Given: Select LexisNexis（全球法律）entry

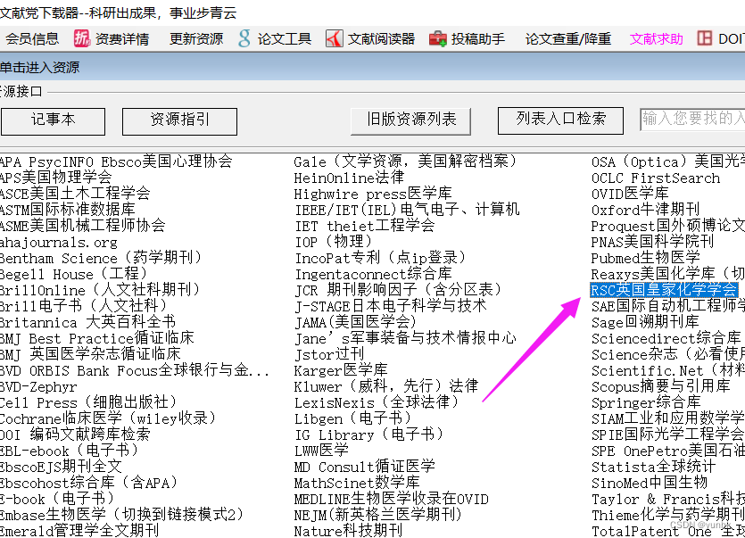Looking at the screenshot, I should click(377, 402).
